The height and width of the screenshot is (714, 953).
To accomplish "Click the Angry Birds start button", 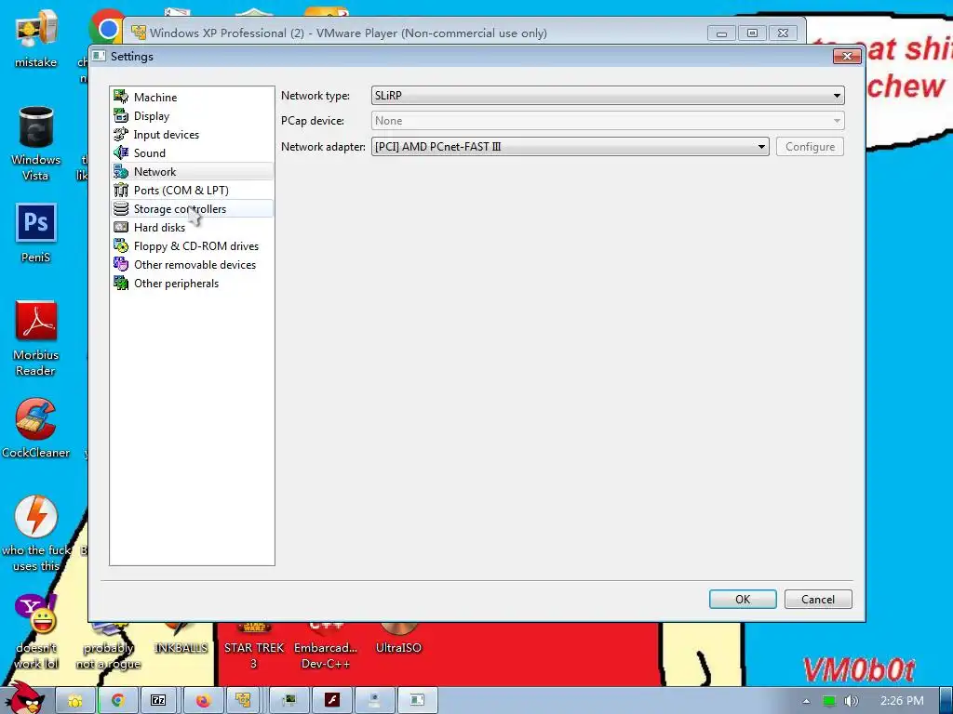I will coord(25,697).
